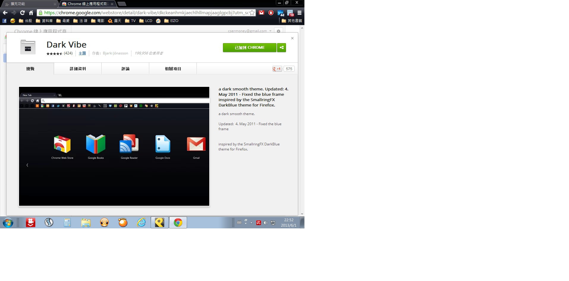Open the Calculator from the taskbar
This screenshot has width=569, height=281.
click(67, 222)
